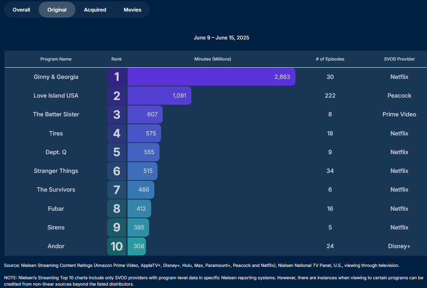Viewport: 427px width, 288px height.
Task: Click the Tires bar showing 575
Action: pos(144,133)
